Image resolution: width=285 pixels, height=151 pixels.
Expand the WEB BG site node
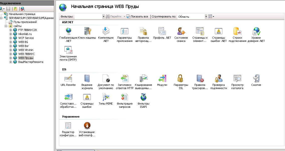click(11, 42)
